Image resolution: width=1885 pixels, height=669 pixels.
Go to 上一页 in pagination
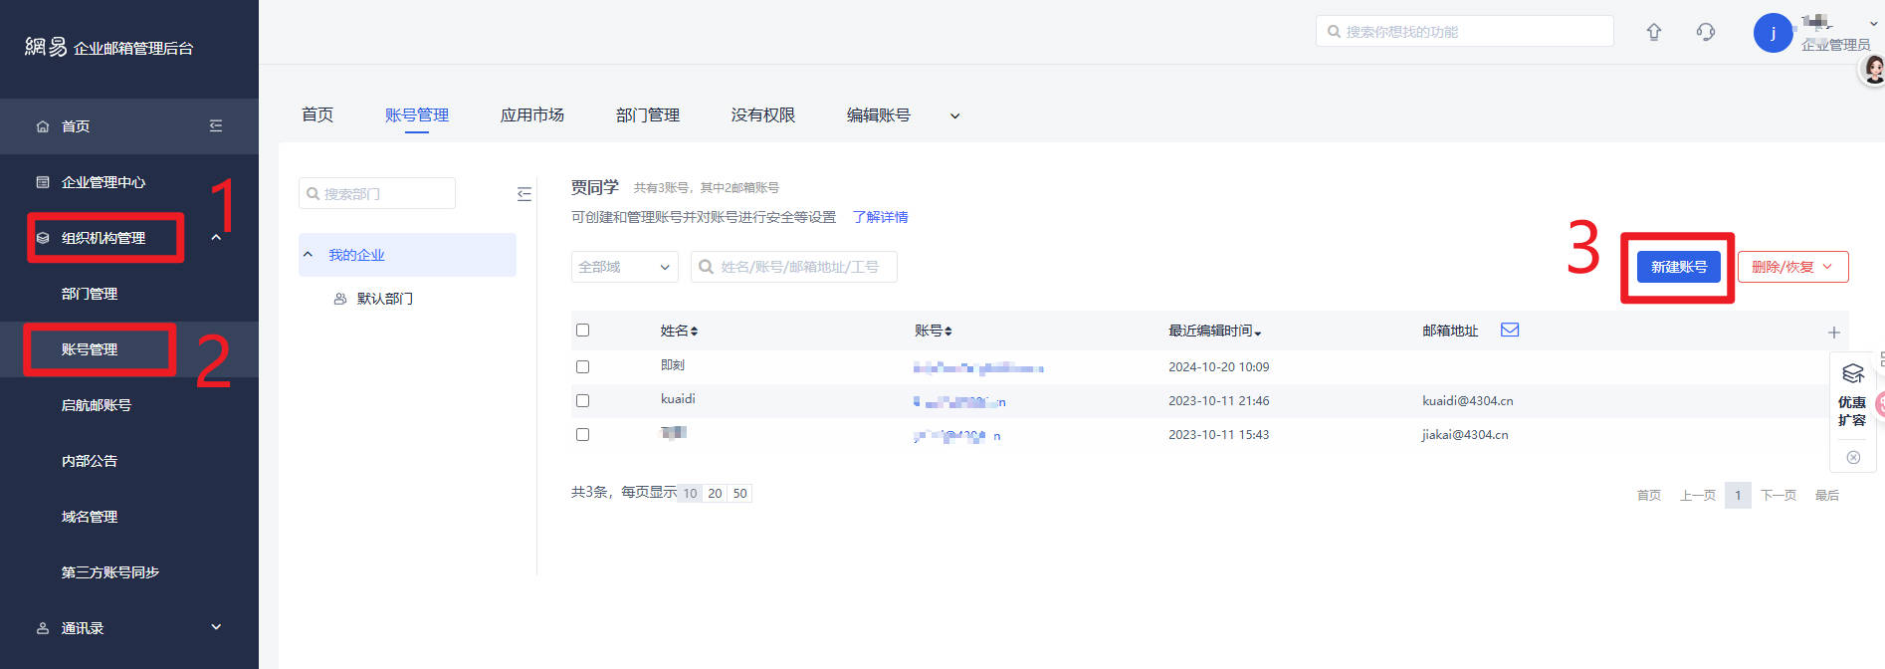(1698, 496)
